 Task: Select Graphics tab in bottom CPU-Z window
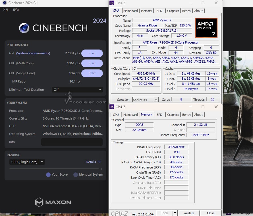pos(173,115)
